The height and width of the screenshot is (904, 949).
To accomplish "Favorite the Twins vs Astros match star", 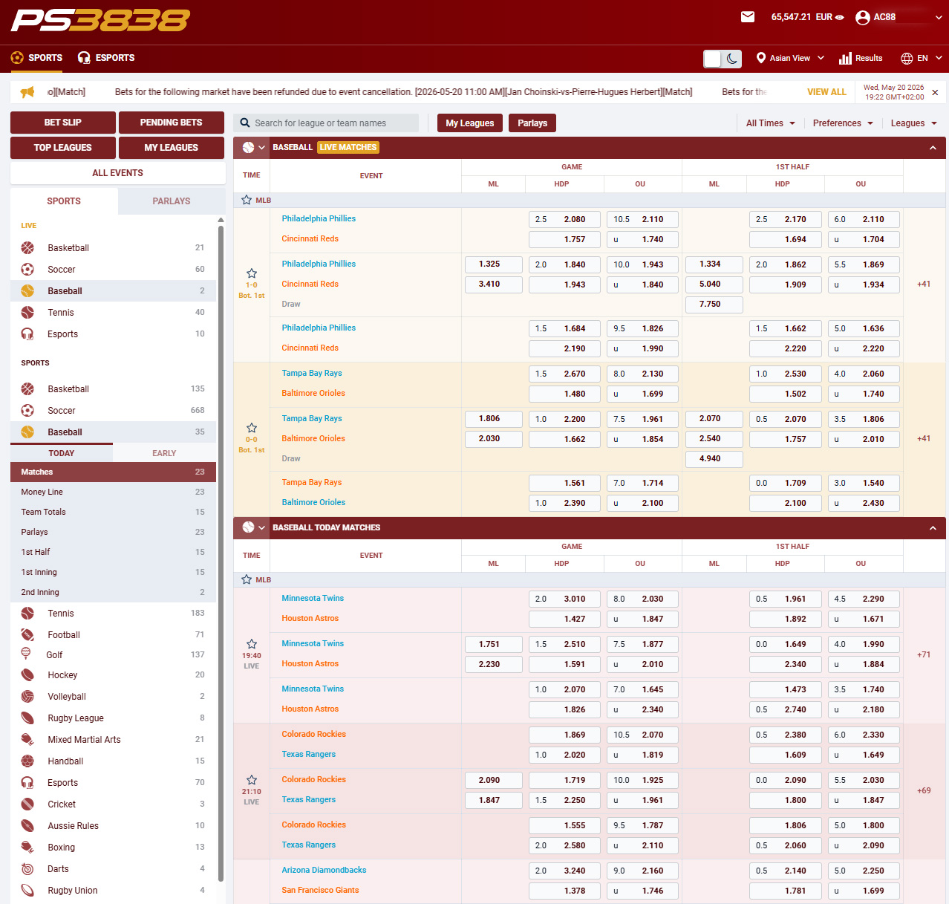I will tap(252, 644).
